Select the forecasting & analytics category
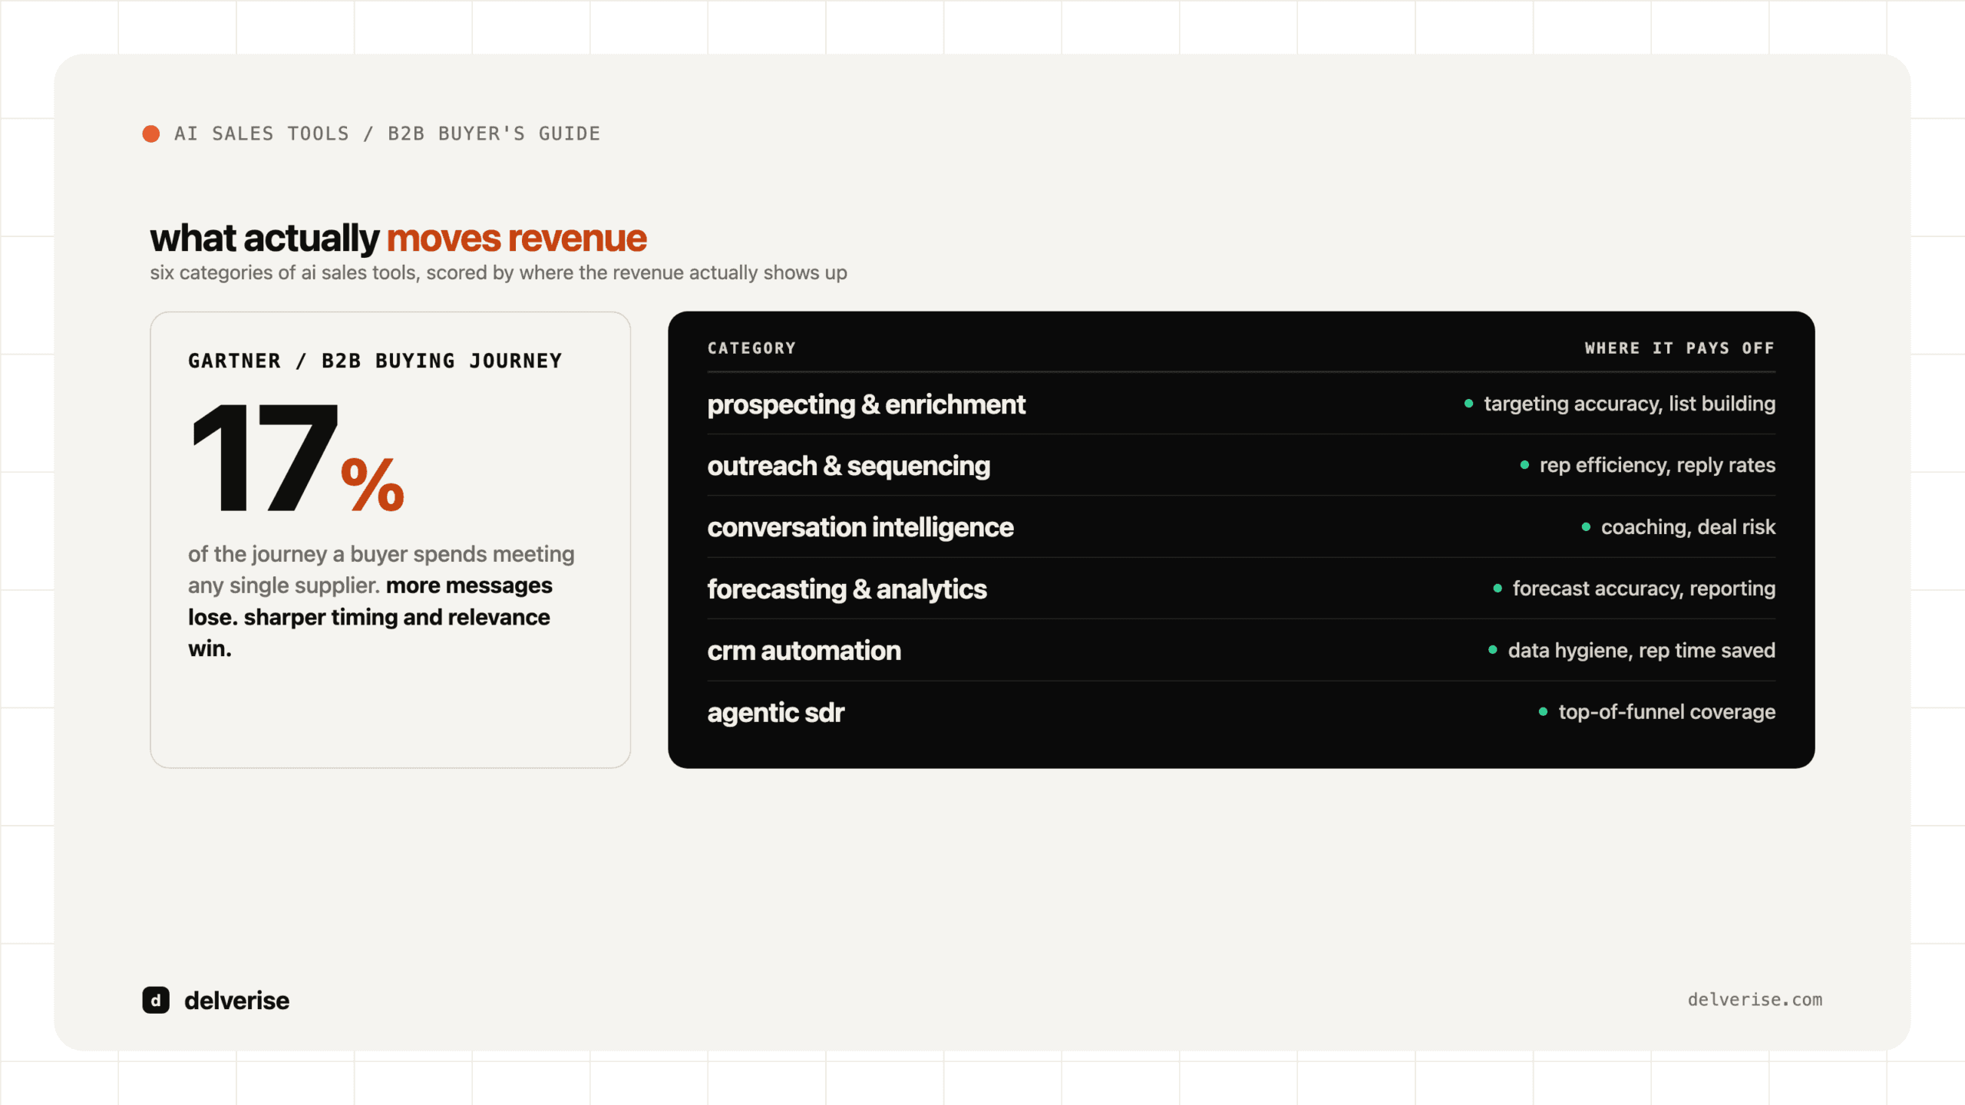This screenshot has width=1965, height=1105. (847, 589)
